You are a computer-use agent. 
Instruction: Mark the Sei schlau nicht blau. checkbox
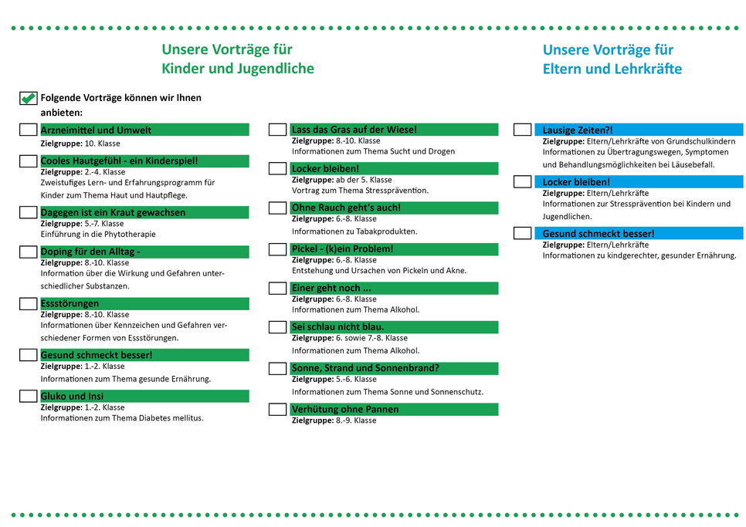pyautogui.click(x=278, y=327)
